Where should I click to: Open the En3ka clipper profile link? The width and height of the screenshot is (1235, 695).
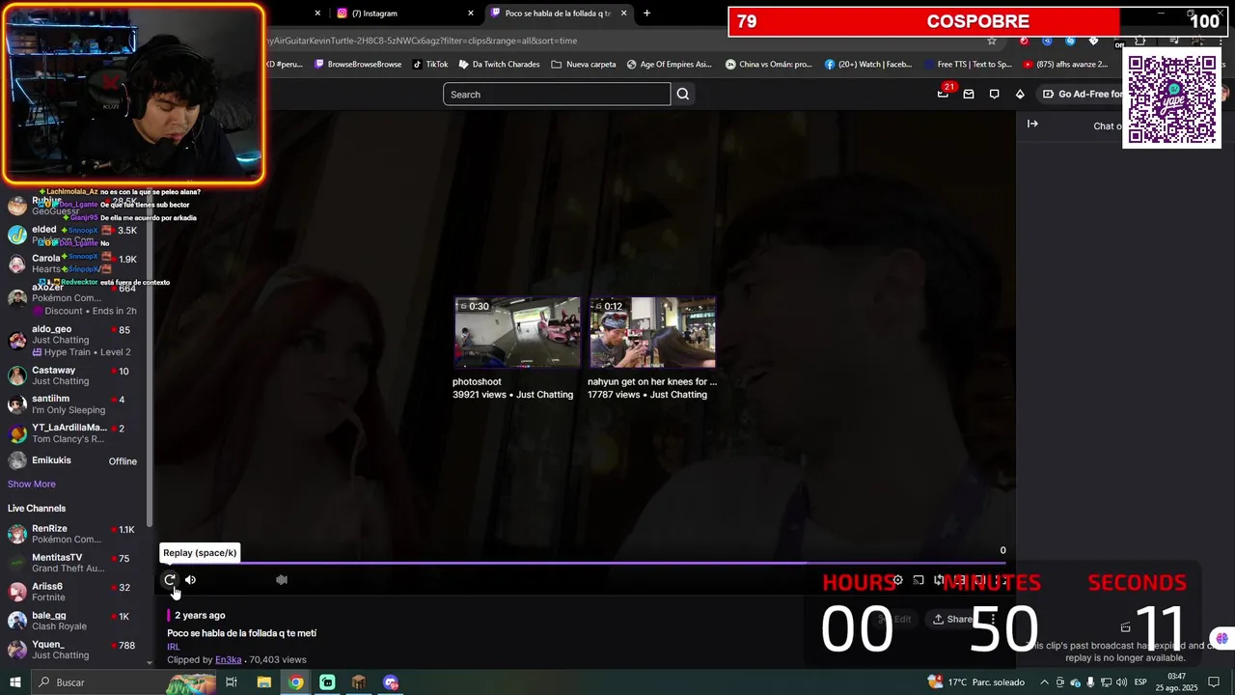click(228, 660)
